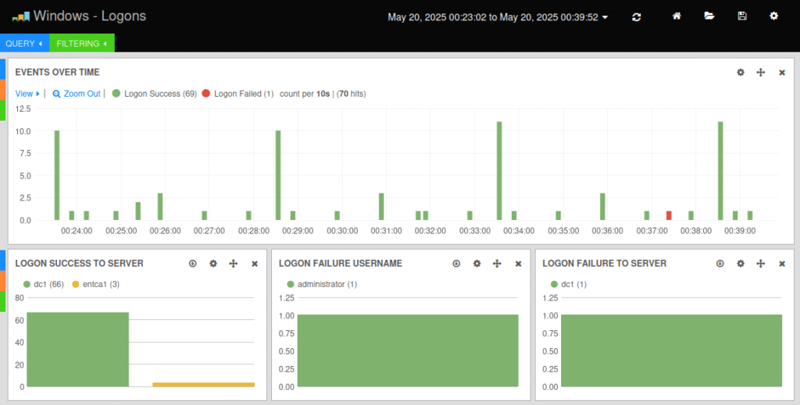Toggle administrator (1) legend entry
The width and height of the screenshot is (800, 405).
(x=322, y=284)
